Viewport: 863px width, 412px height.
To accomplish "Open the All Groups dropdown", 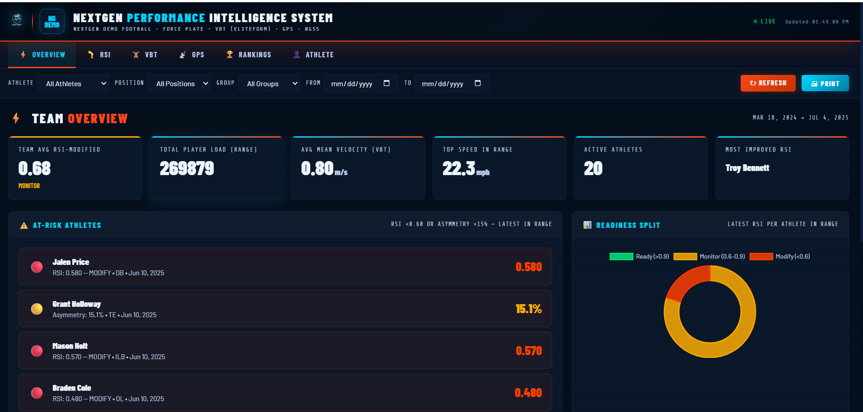I will coord(269,83).
